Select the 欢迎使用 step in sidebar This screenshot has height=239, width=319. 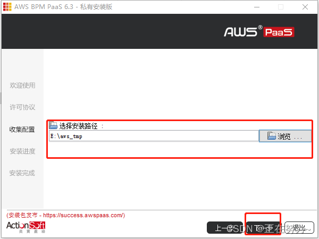coord(22,85)
